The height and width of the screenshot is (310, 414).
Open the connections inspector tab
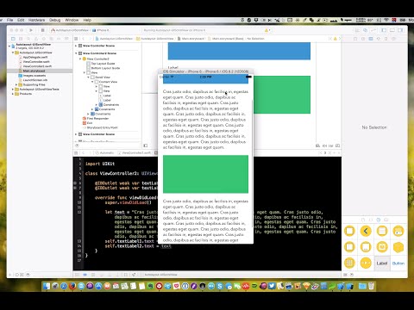[394, 39]
